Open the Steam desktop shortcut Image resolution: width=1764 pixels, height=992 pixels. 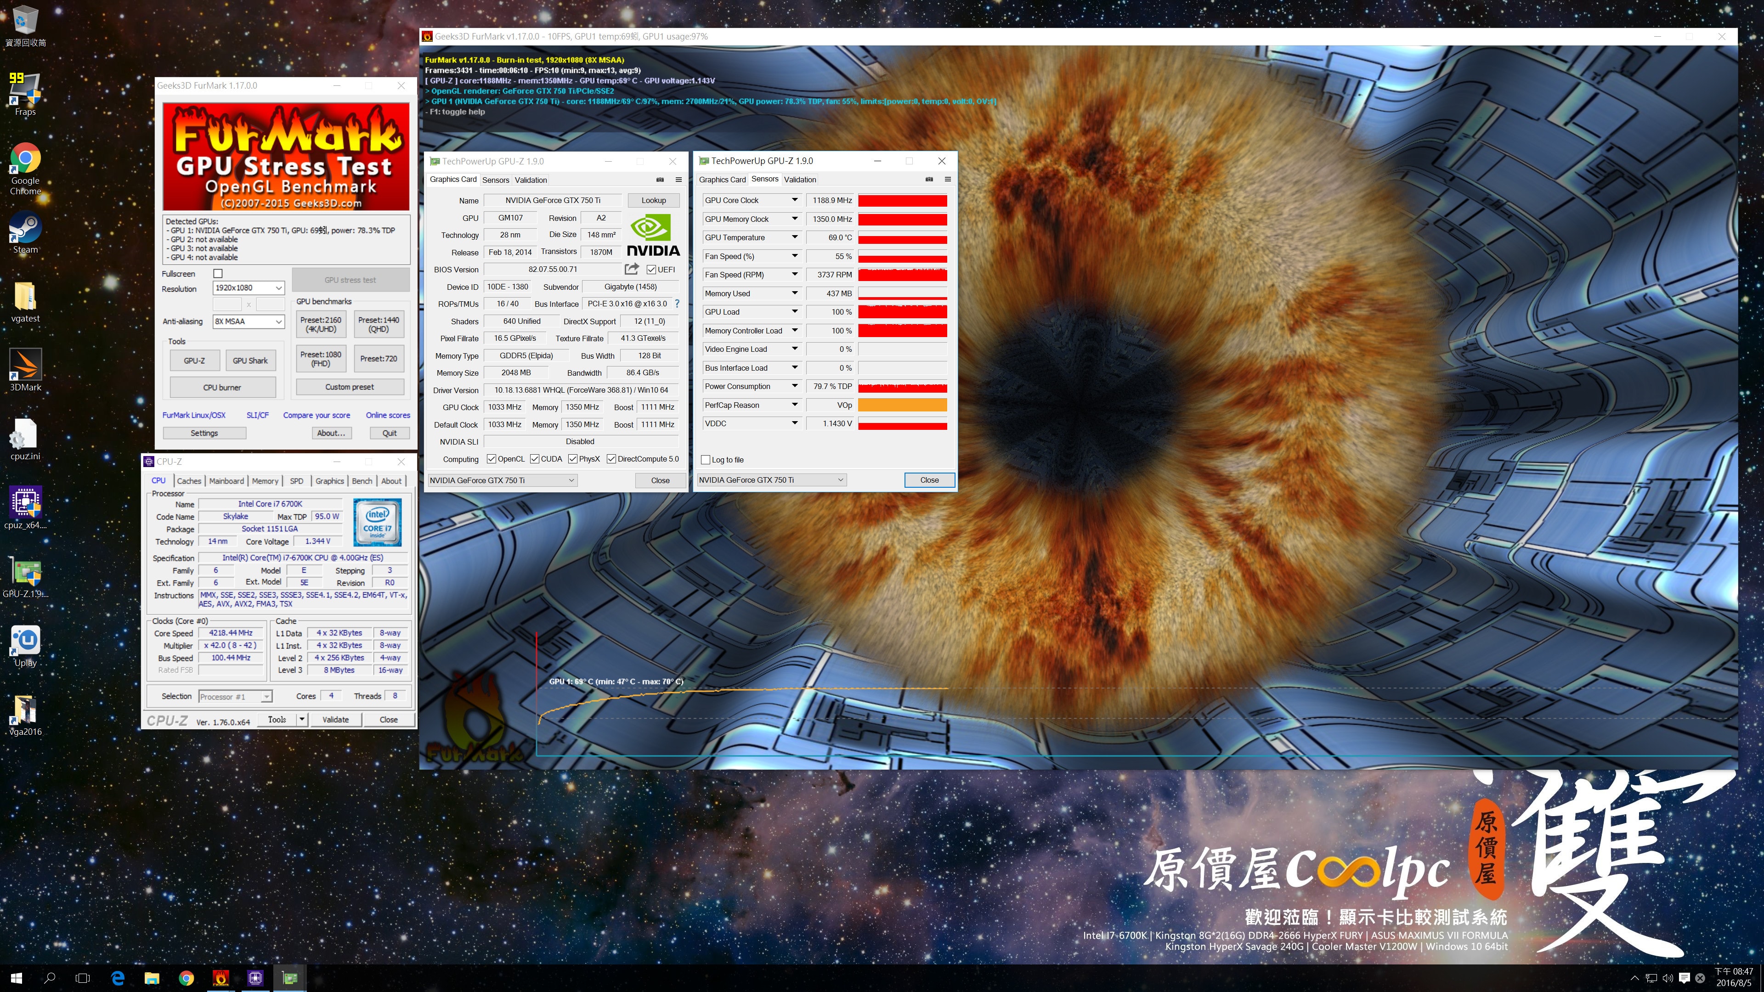pos(25,233)
